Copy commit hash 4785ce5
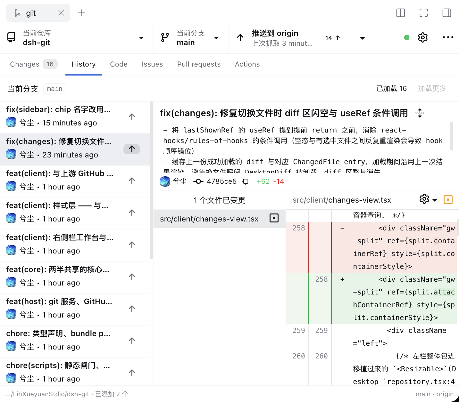Viewport: 459px width, 402px height. click(x=245, y=182)
